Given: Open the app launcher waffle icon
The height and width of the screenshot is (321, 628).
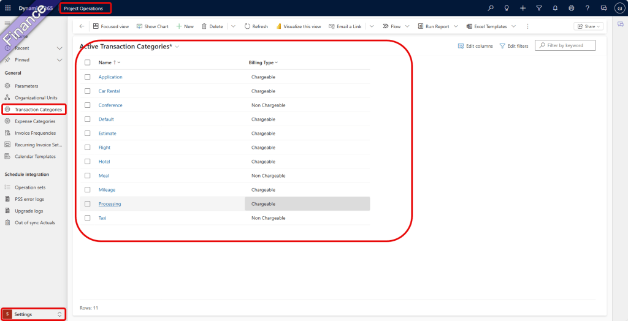Looking at the screenshot, I should [x=8, y=8].
